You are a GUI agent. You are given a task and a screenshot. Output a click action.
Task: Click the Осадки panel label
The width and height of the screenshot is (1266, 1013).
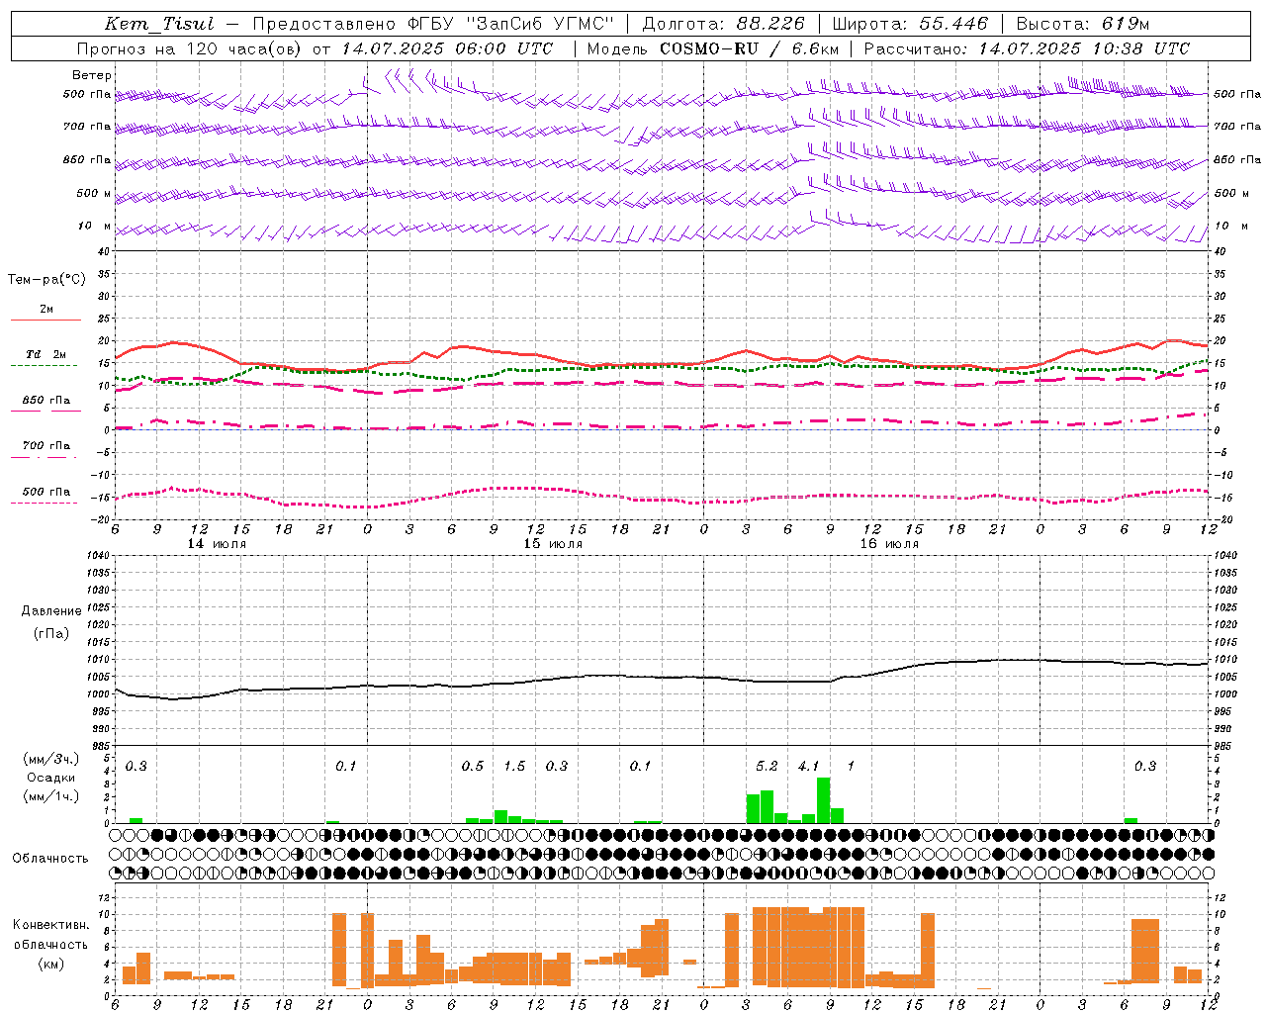50,778
